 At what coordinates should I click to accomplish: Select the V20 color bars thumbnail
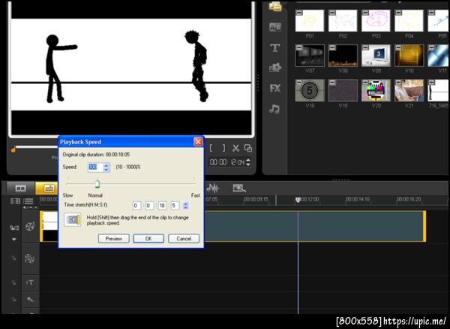pos(375,90)
